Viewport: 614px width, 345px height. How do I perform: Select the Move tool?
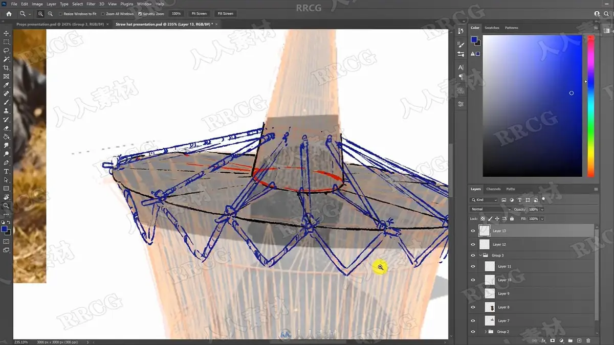pyautogui.click(x=6, y=33)
